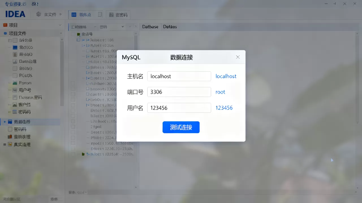Screen dimensions: 362x203
Task: Click the blue root link
Action: pyautogui.click(x=220, y=92)
